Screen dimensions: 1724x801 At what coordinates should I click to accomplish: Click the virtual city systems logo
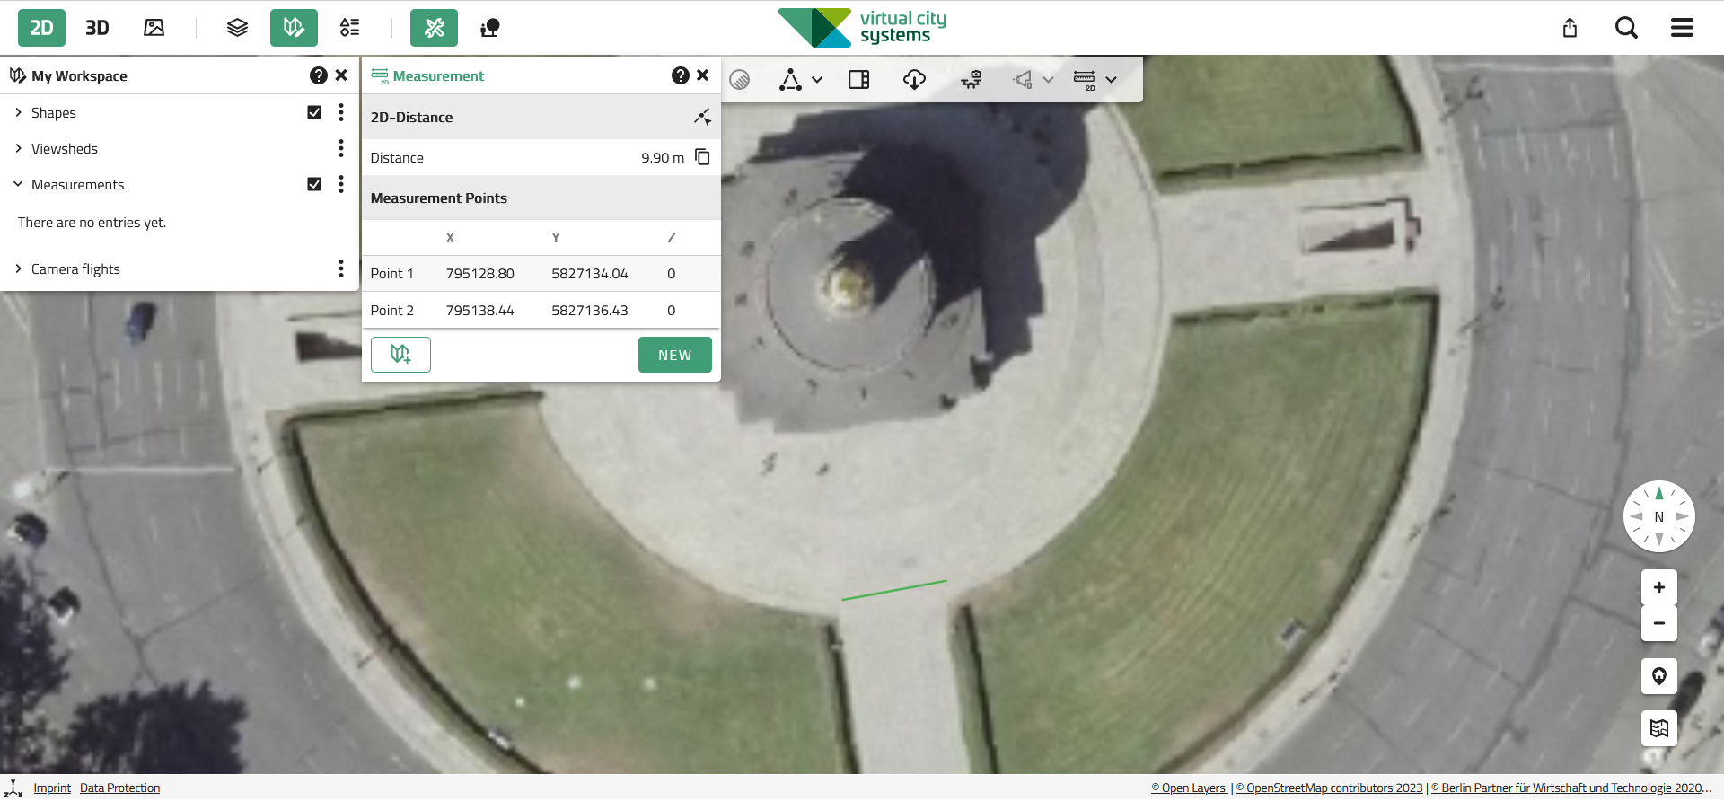[862, 28]
